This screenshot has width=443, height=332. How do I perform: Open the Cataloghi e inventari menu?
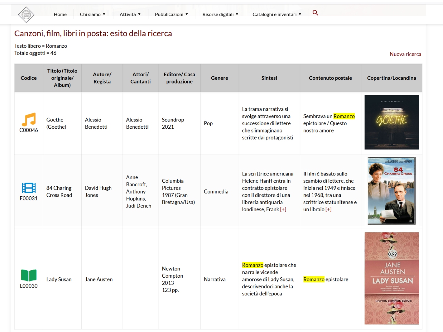click(277, 15)
